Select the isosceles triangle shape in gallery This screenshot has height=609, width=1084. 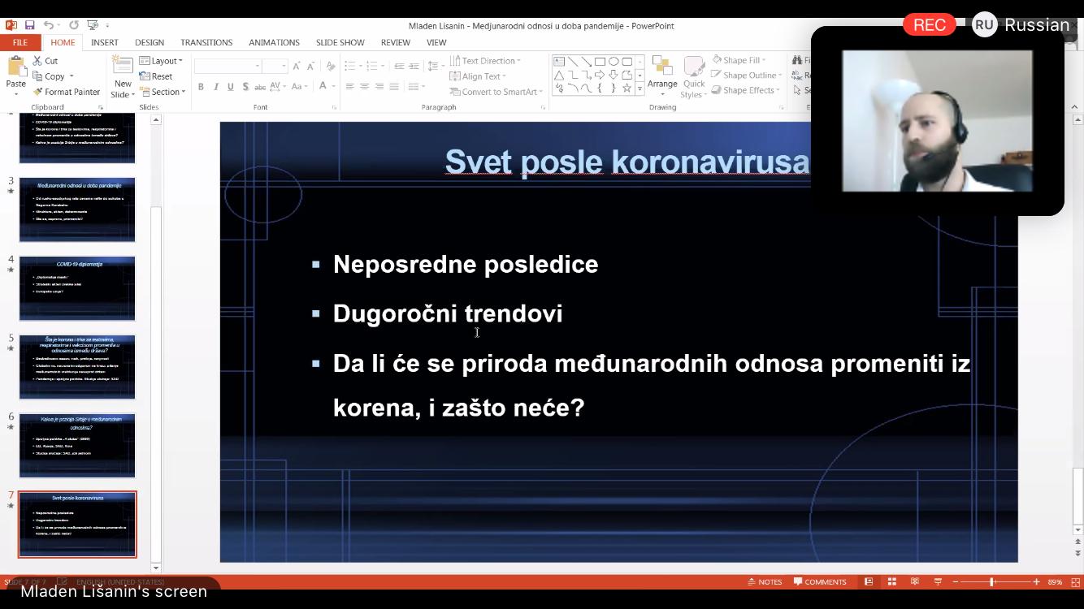click(559, 75)
